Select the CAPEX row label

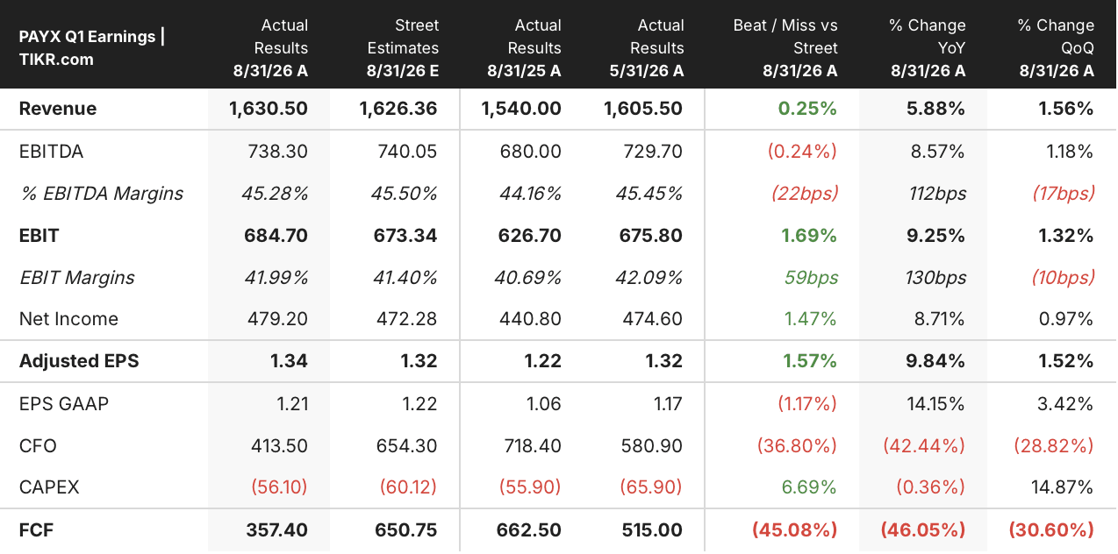click(49, 487)
